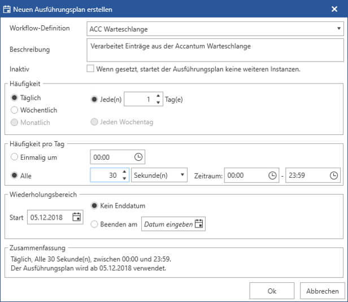348x302 pixels.
Task: Increase the Alle interval value arrow
Action: click(x=124, y=172)
